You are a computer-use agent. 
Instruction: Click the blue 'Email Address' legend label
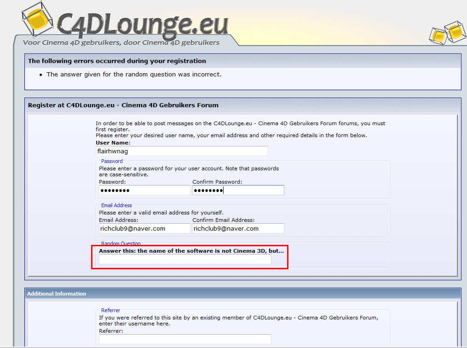point(116,205)
